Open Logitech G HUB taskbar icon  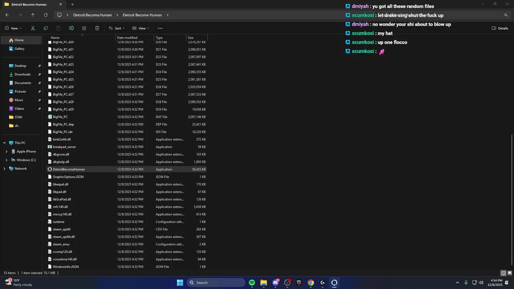click(x=322, y=283)
